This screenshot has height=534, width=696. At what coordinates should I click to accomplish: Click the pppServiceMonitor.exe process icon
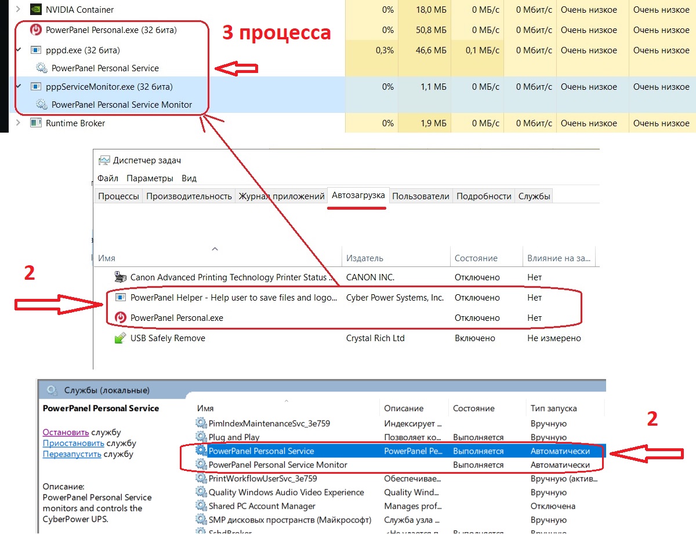(x=36, y=87)
